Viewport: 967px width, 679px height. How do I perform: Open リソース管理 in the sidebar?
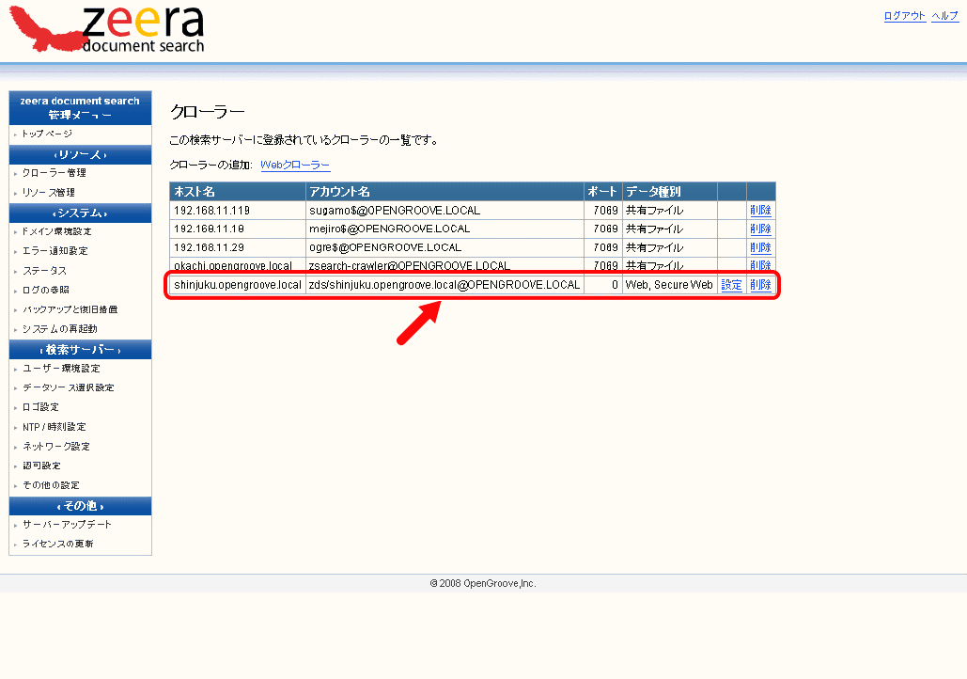click(48, 193)
